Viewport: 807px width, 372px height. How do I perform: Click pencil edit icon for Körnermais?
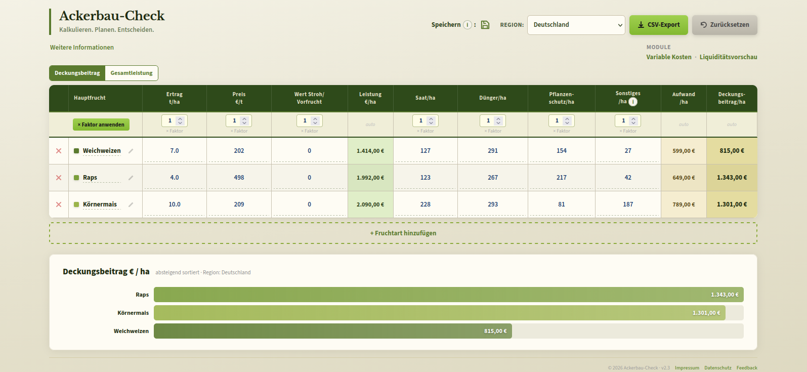click(x=131, y=204)
